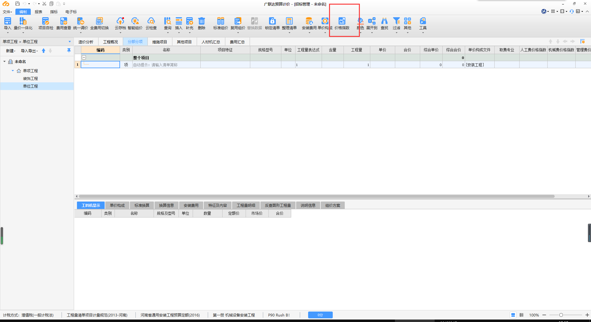Click 展开到 expand-to icon
Viewport: 591px width, 322px height.
click(372, 21)
